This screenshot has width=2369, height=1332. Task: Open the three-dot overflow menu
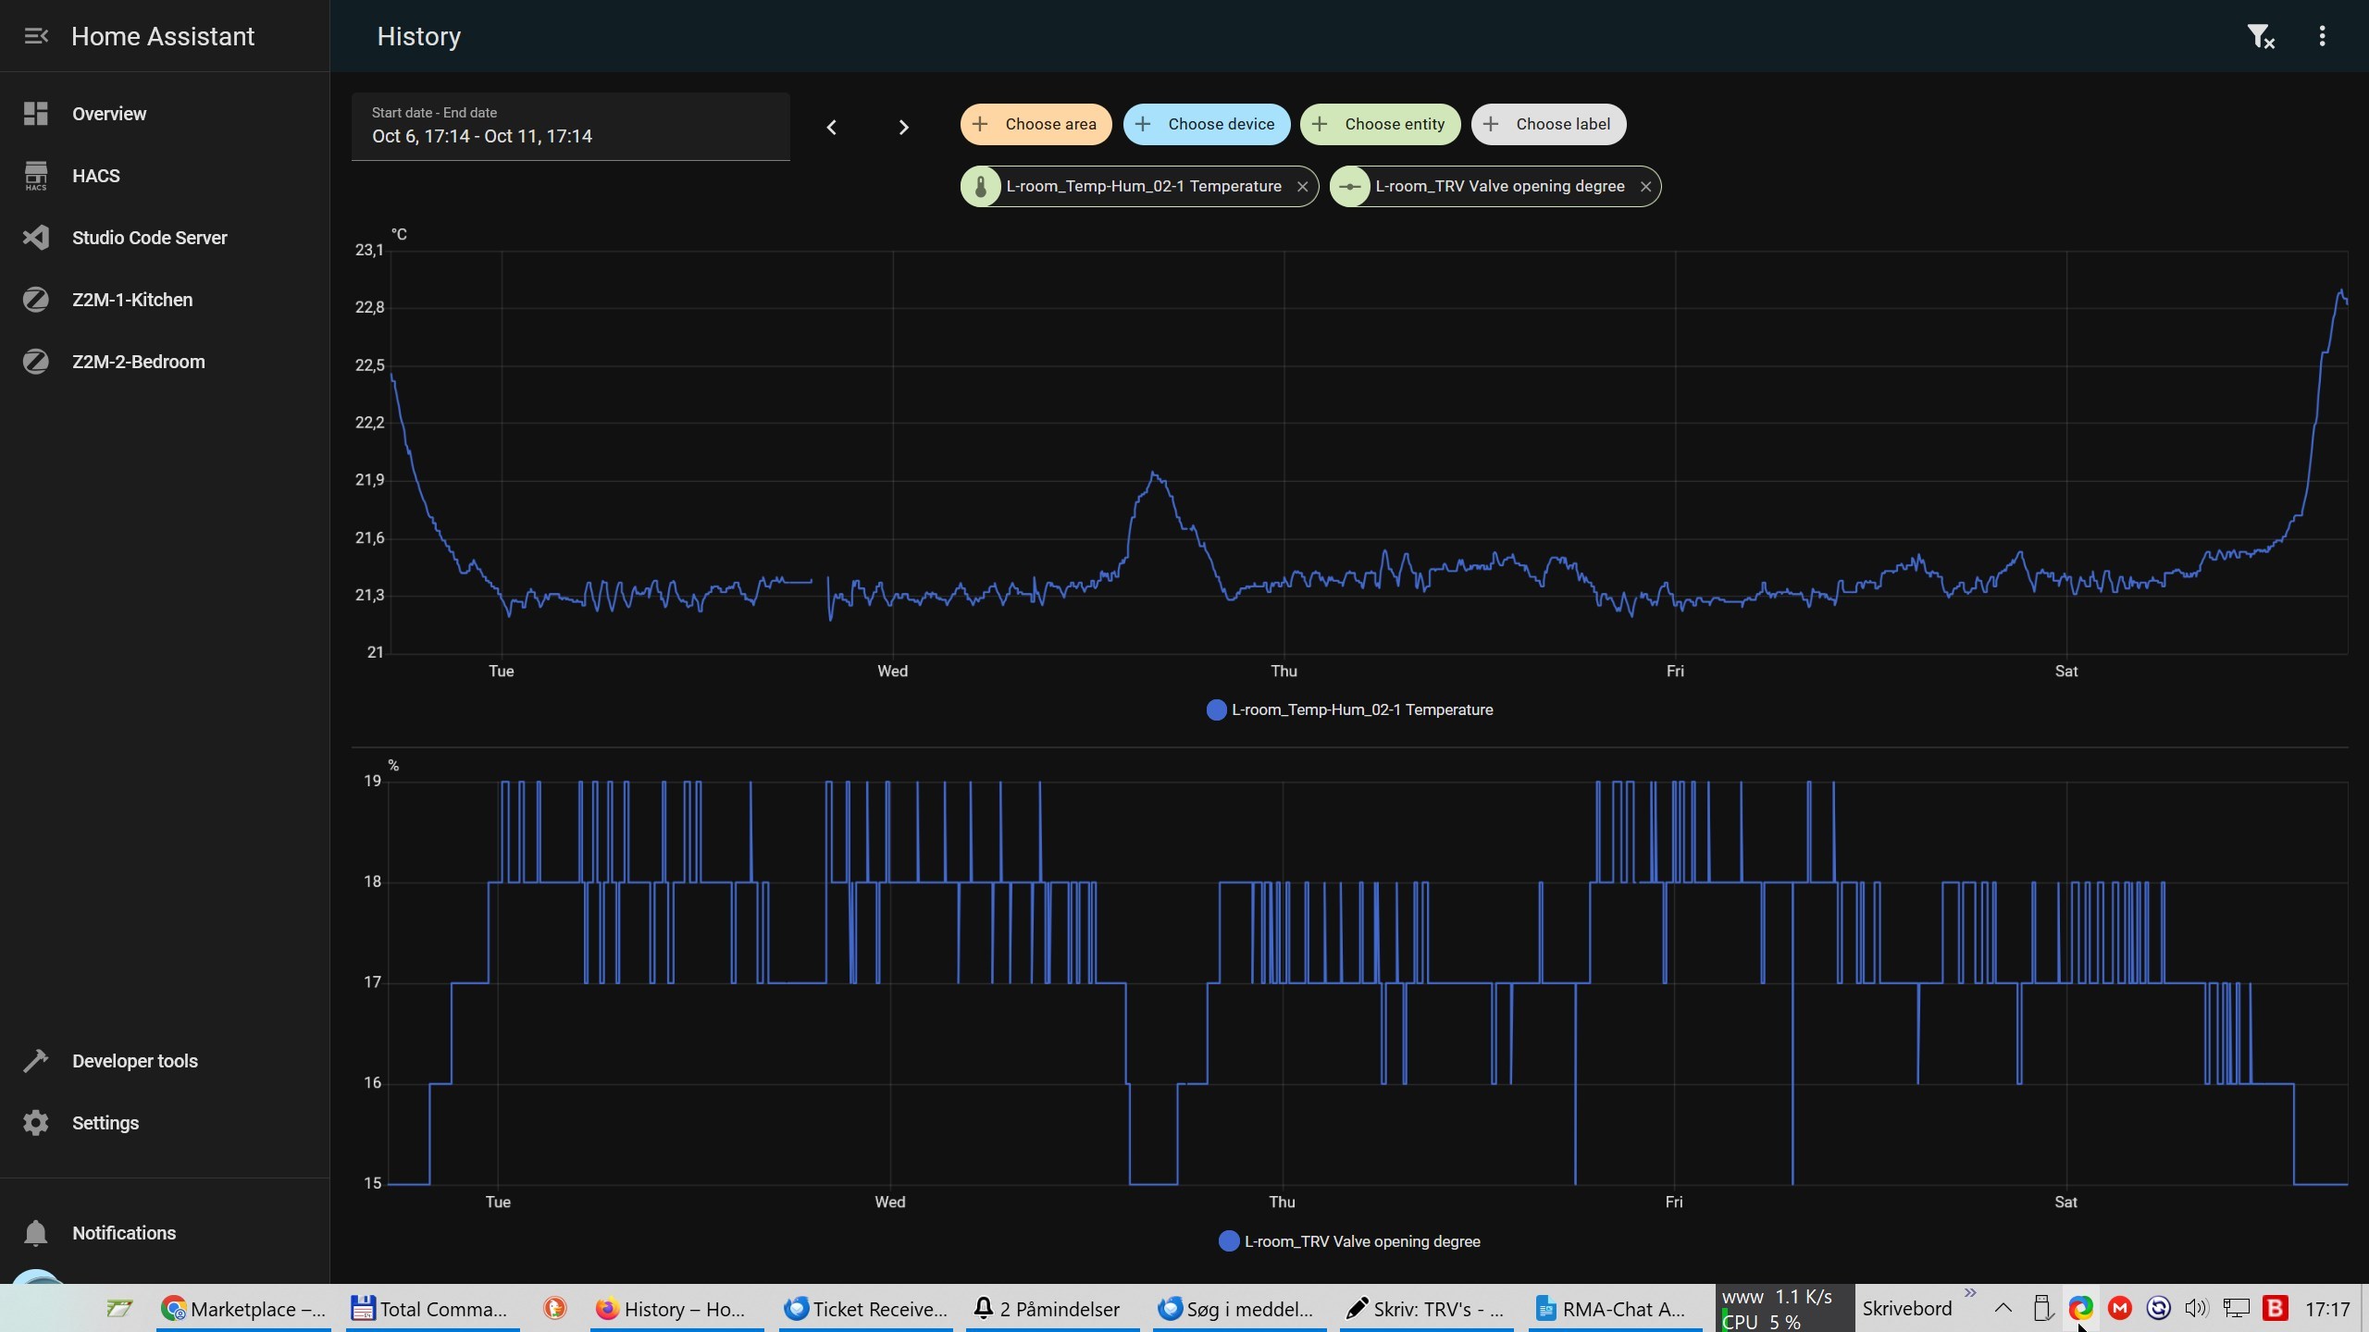coord(2322,36)
